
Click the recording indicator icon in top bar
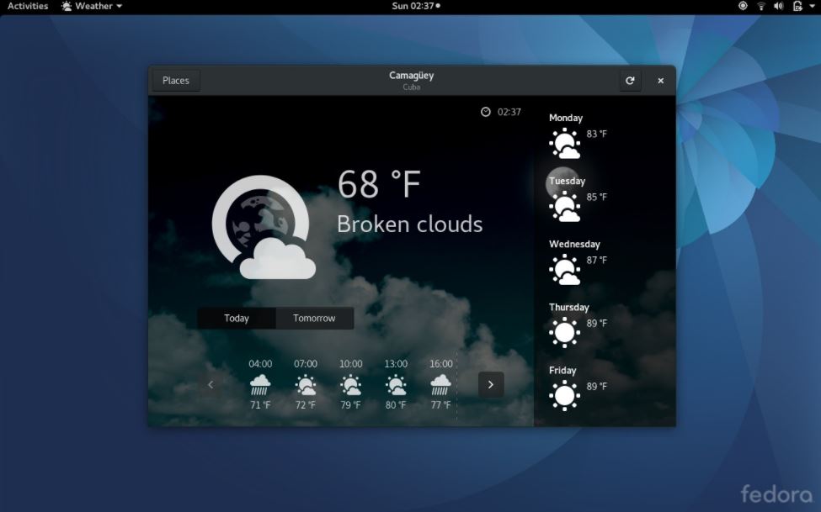tap(743, 6)
